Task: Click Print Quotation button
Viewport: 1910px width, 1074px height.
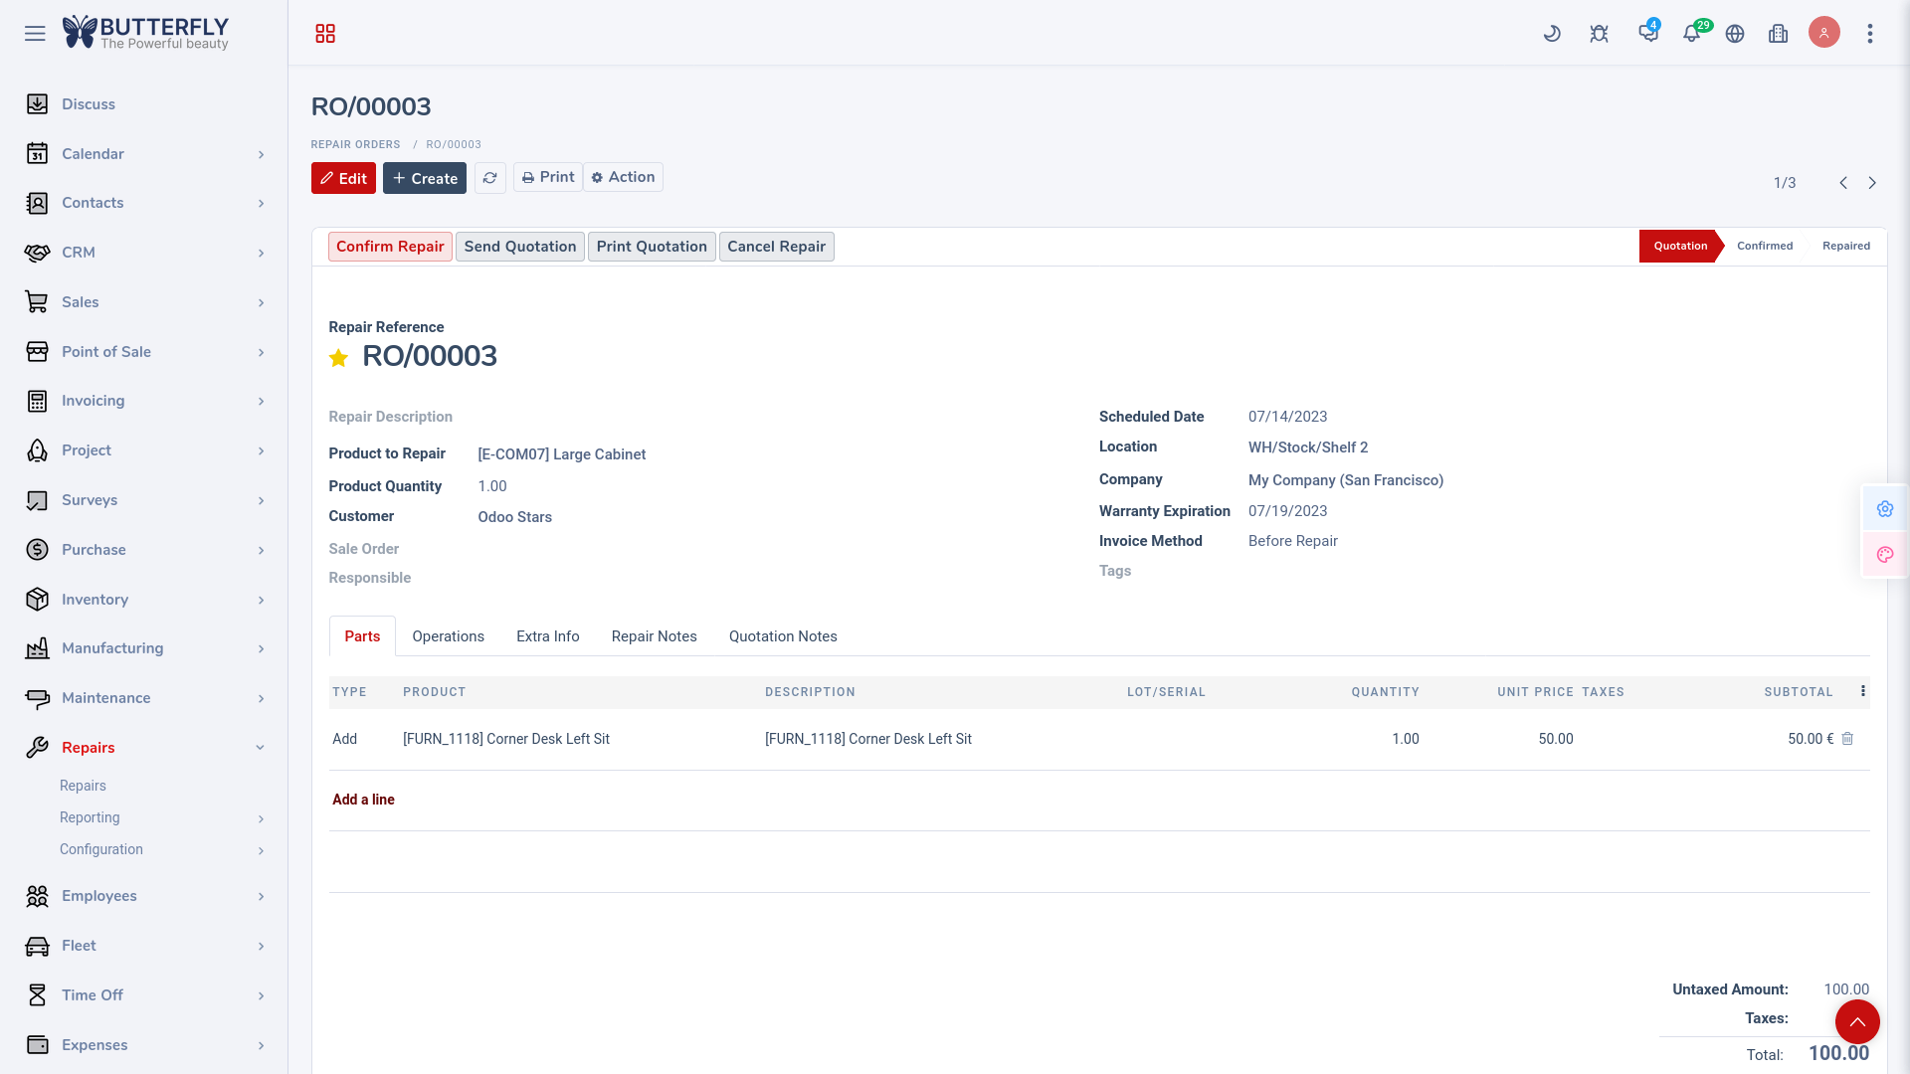Action: [652, 247]
